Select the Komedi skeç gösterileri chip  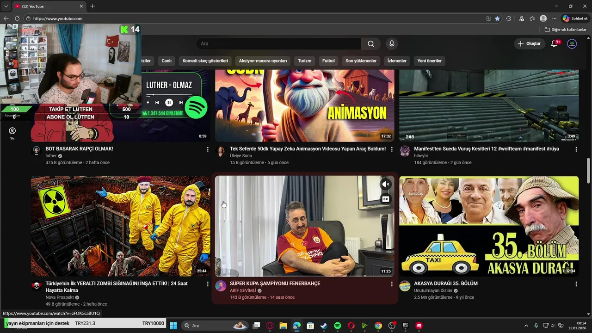[205, 61]
